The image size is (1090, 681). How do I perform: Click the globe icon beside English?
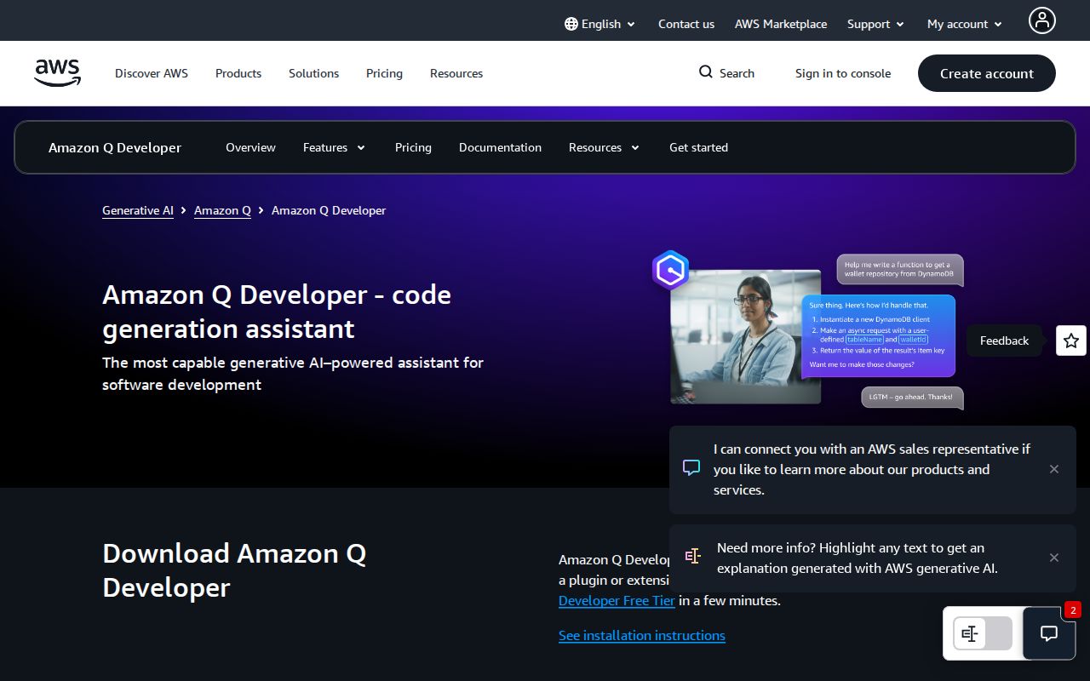[x=570, y=24]
